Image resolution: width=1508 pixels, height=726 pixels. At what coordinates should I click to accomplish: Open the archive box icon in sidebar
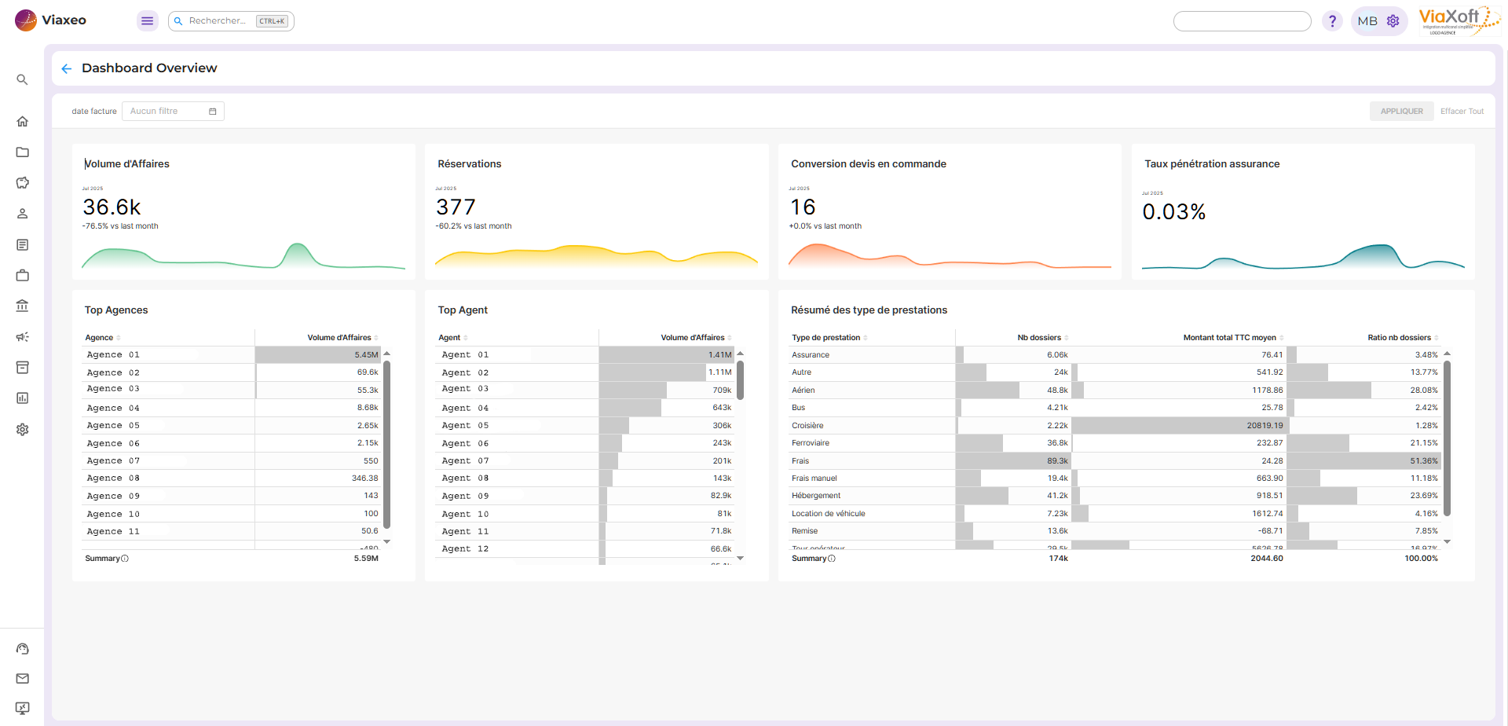(x=22, y=367)
